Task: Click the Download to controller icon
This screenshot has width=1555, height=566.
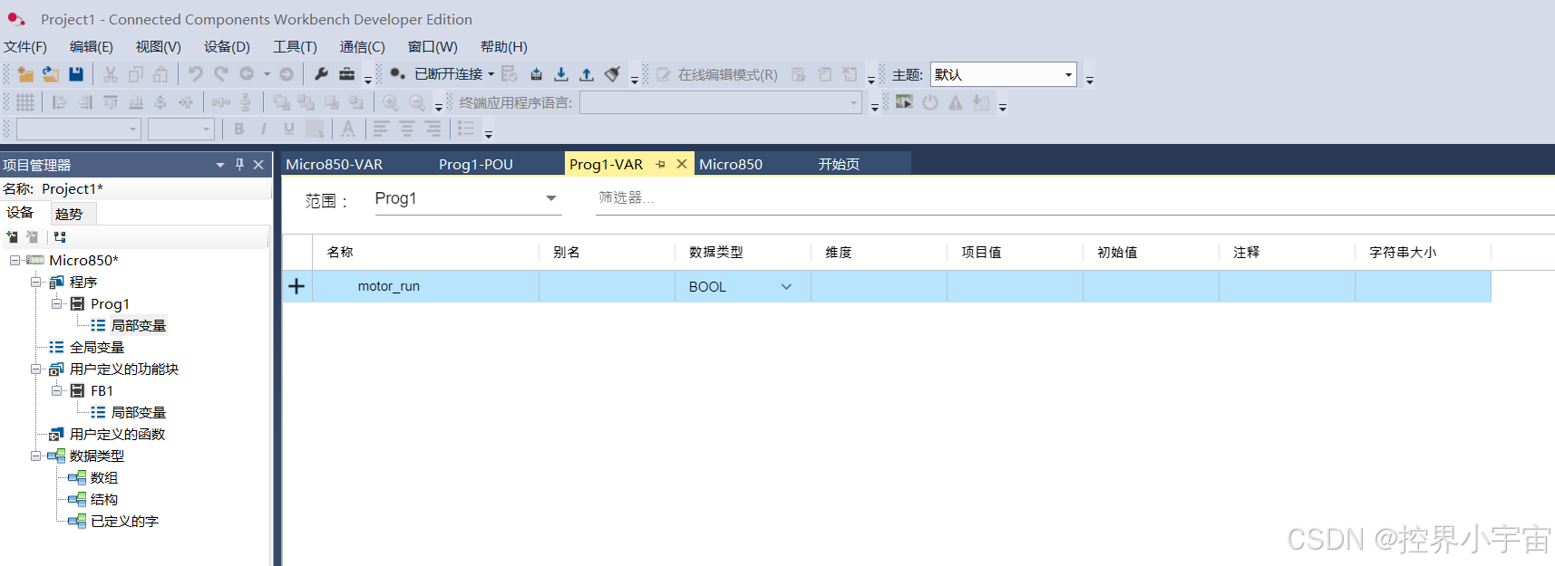Action: 561,74
